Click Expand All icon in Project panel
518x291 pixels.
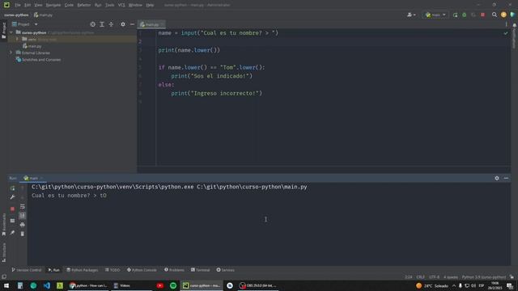pos(102,24)
